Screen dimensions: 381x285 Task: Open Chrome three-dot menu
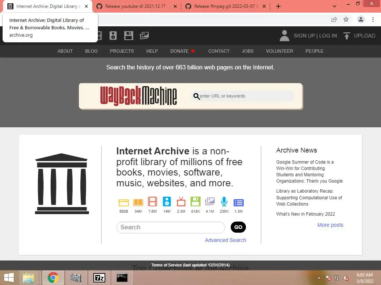[373, 19]
